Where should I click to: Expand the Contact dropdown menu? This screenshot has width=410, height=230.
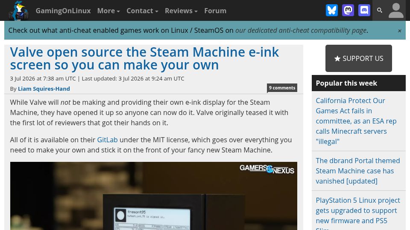pyautogui.click(x=142, y=11)
